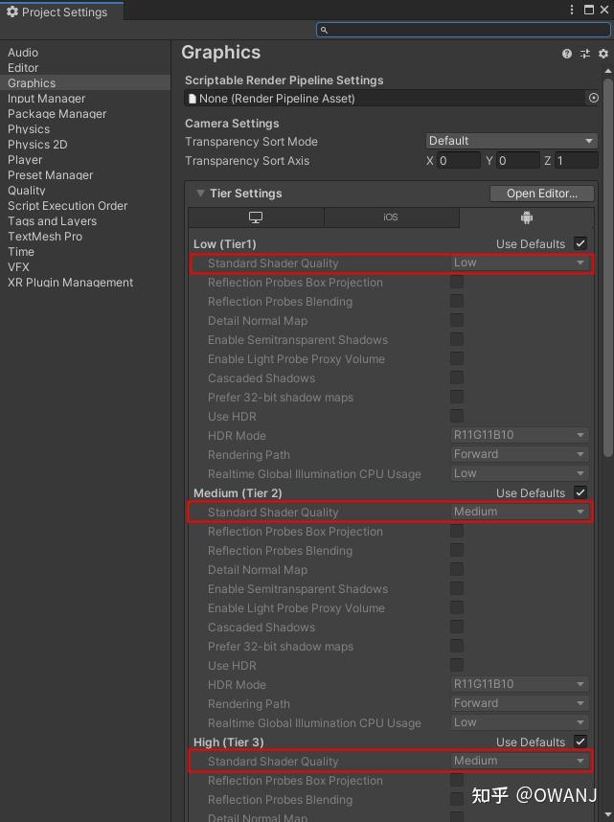
Task: Open Low tier Standard Shader Quality dropdown
Action: (519, 263)
